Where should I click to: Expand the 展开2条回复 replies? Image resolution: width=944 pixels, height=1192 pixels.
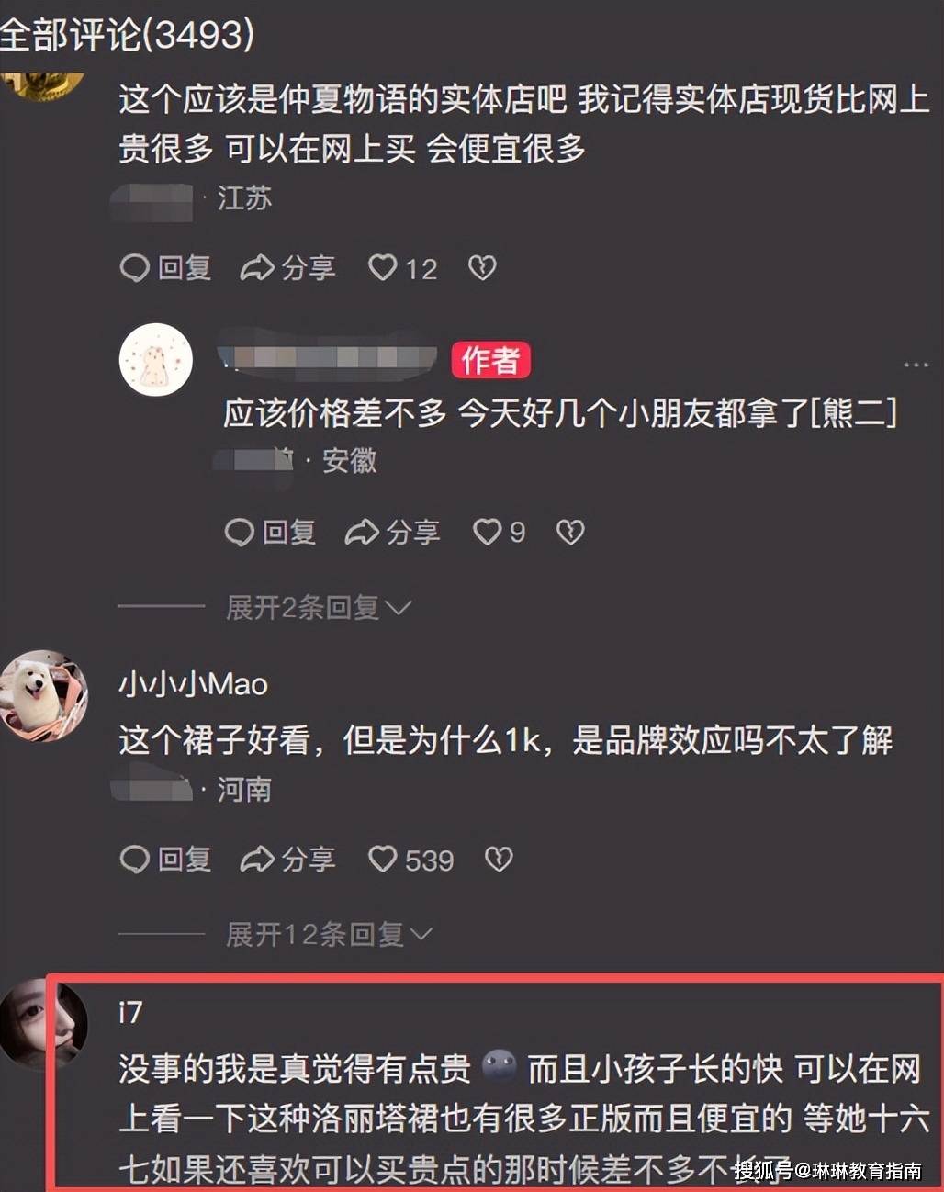pos(319,607)
